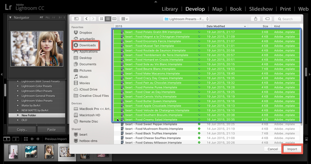Screen dimensions: 311x164
Task: Open the item arrangement grid dropdown
Action: tap(124, 19)
